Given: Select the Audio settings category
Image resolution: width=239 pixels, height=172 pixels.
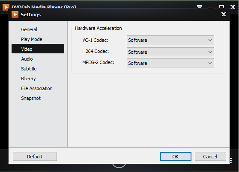Looking at the screenshot, I should coord(27,59).
